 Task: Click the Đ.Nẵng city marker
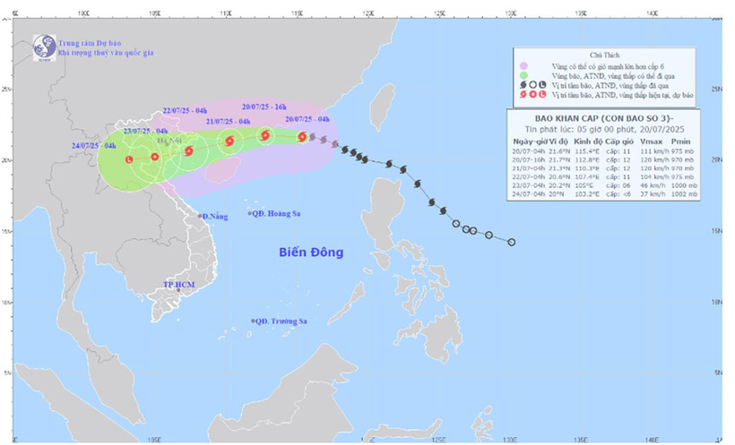[201, 216]
